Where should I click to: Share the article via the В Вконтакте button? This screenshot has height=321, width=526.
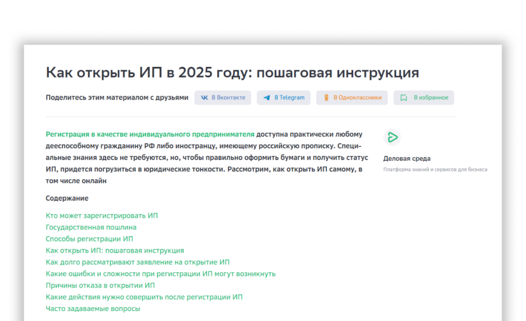pyautogui.click(x=222, y=97)
